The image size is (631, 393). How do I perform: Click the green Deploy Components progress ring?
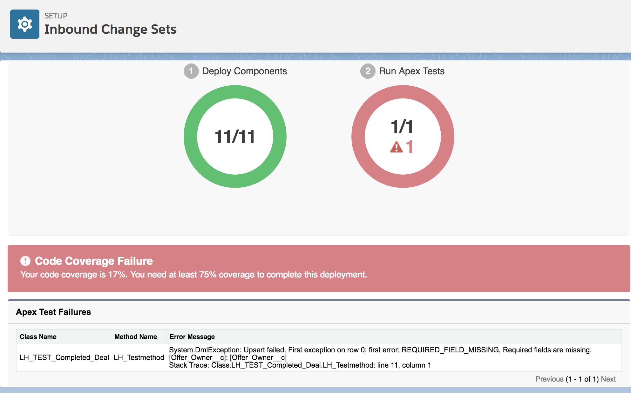(191, 137)
